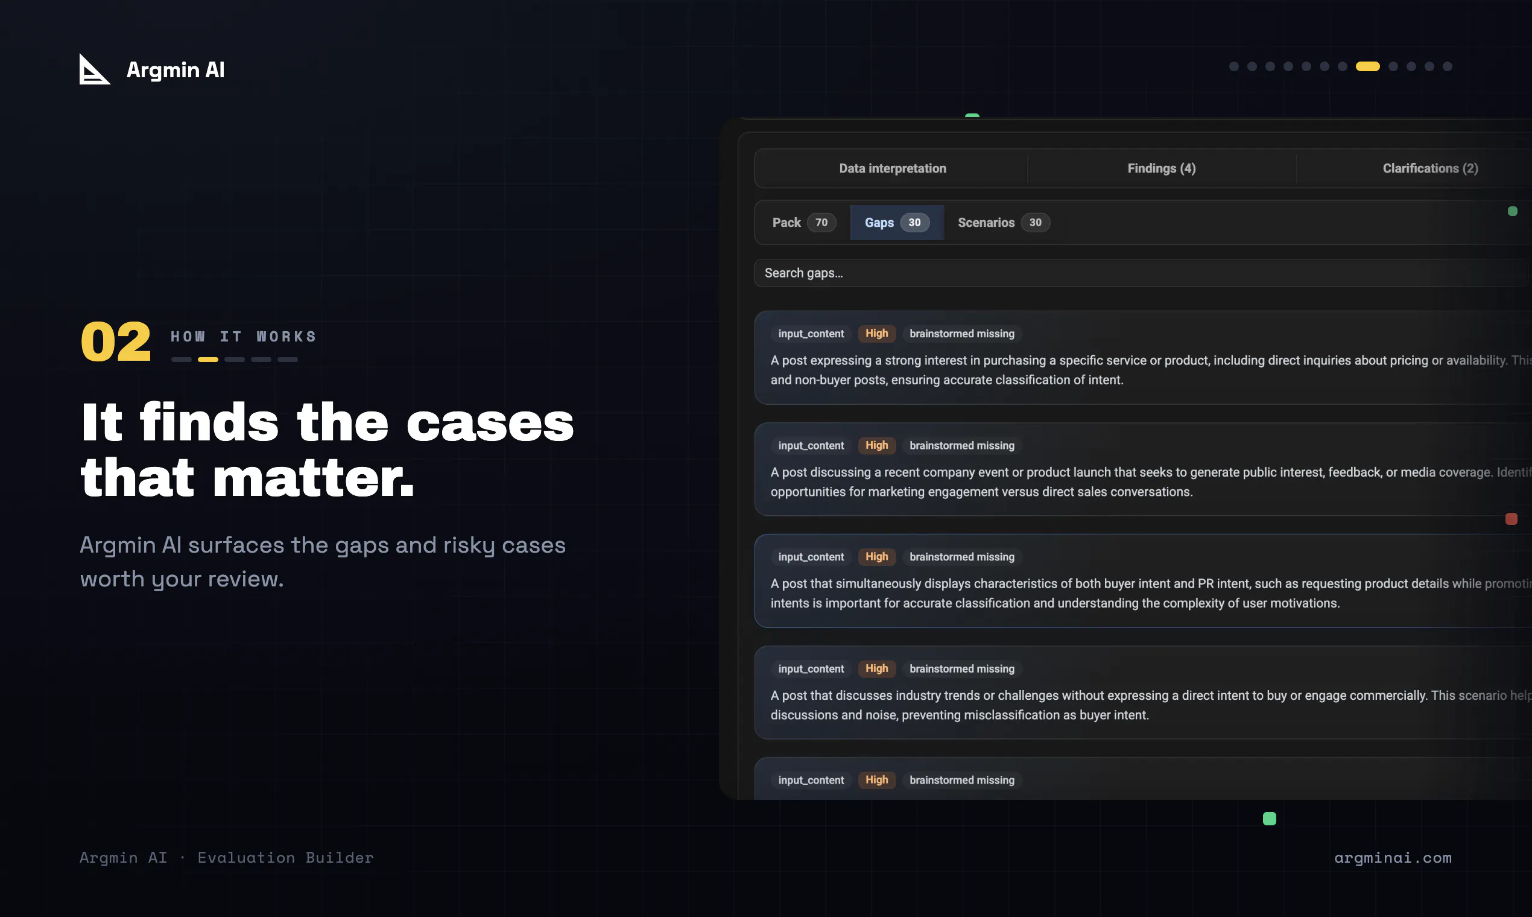Click the '30' count badge on Gaps
The width and height of the screenshot is (1532, 917).
point(914,223)
